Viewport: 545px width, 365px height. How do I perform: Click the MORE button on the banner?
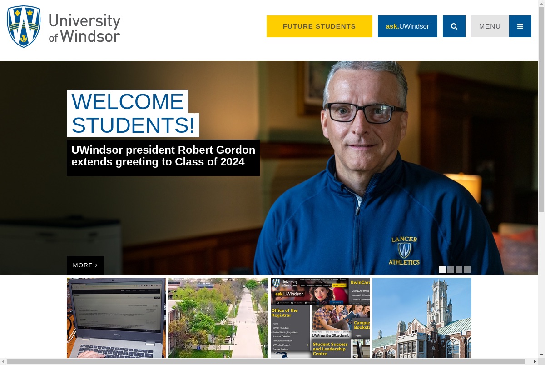click(85, 265)
